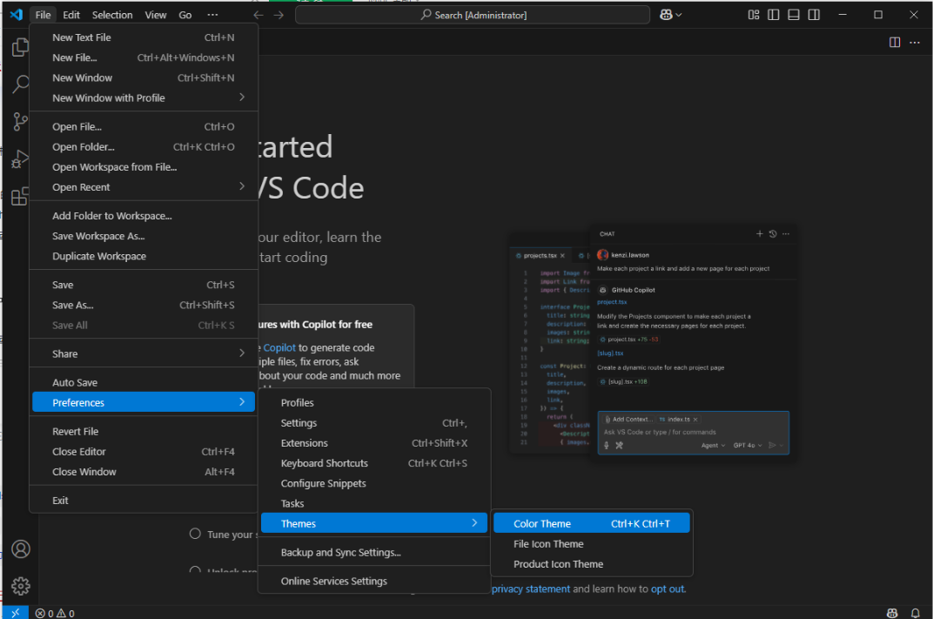The height and width of the screenshot is (619, 933).
Task: Open the Source Control view
Action: coord(20,121)
